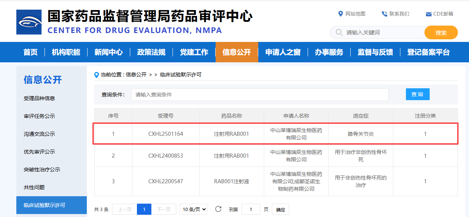
Task: Click the magnifier icon in the search box
Action: pyautogui.click(x=339, y=33)
